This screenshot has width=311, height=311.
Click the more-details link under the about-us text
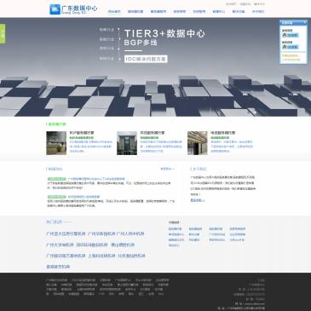(198, 200)
